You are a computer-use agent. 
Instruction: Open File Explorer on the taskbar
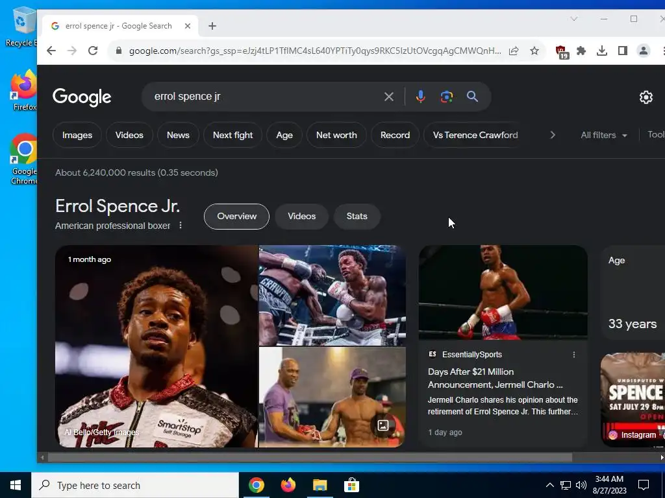tap(320, 485)
